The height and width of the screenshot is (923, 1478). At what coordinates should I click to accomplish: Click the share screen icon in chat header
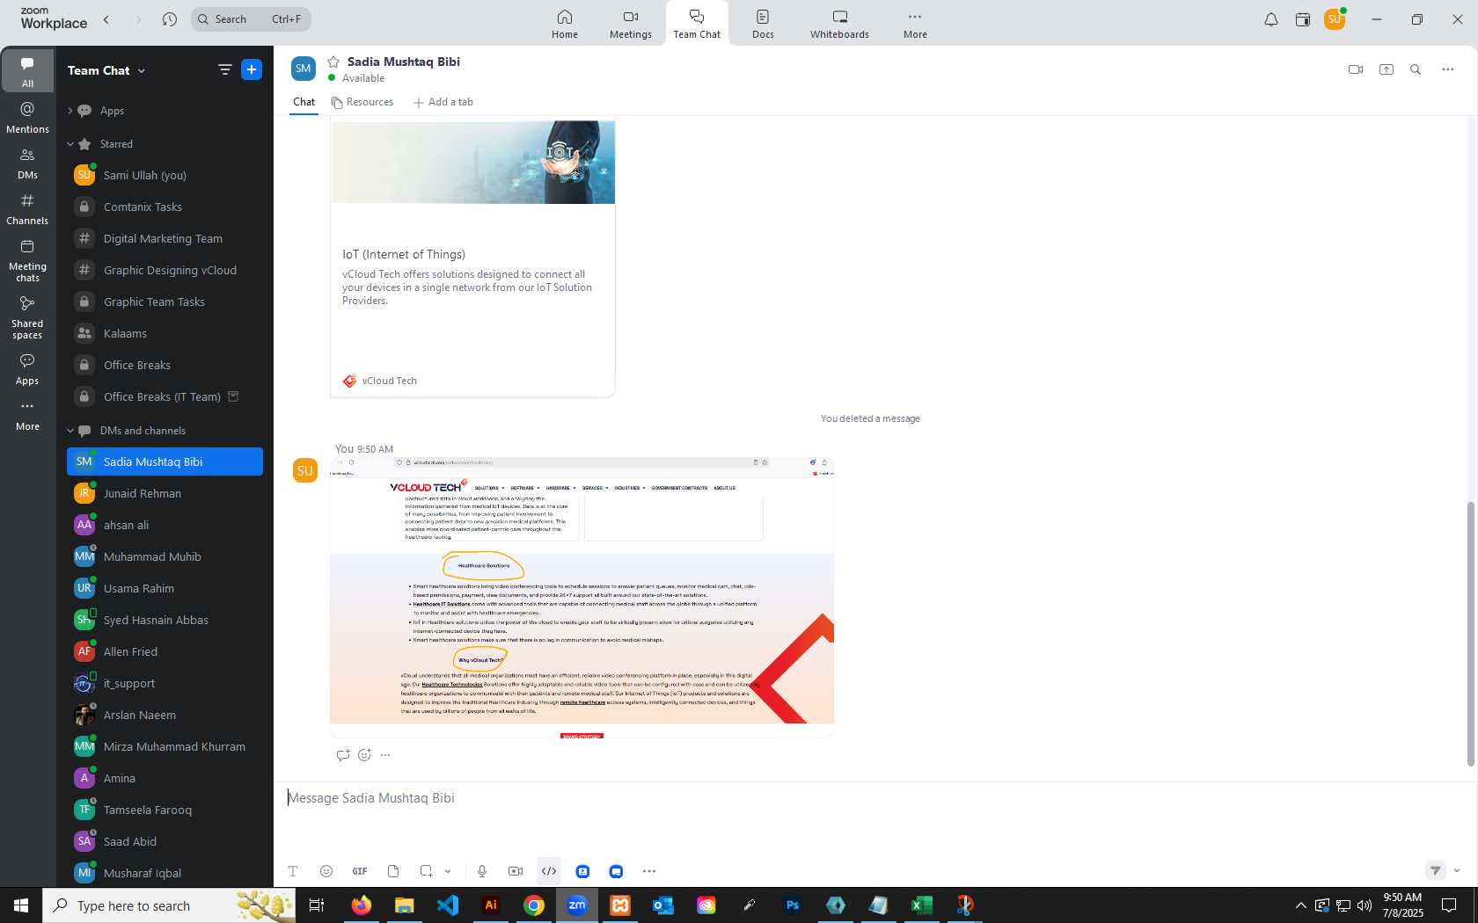pos(1387,69)
